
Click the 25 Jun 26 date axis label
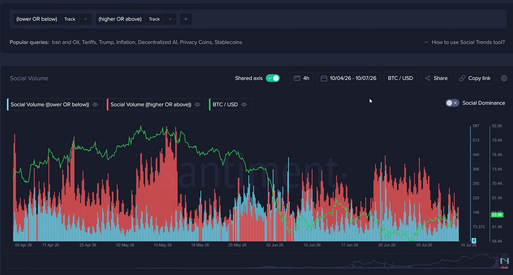[x=387, y=245]
